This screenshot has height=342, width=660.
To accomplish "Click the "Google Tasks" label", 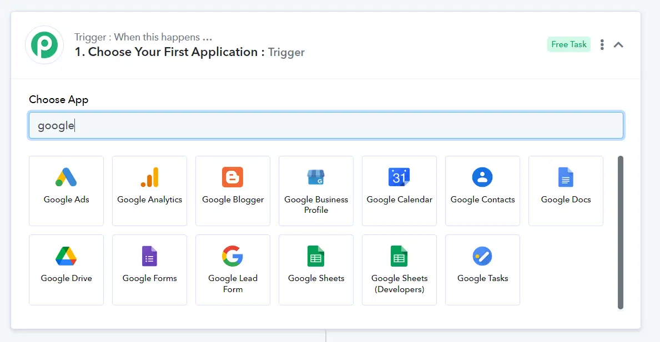I will point(482,278).
